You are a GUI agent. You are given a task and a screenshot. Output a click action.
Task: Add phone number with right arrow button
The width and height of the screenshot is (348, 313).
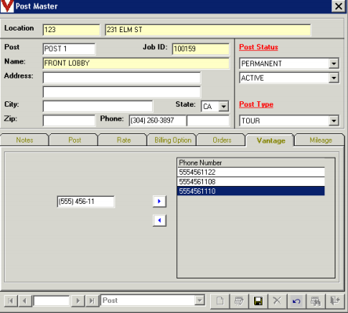(159, 201)
